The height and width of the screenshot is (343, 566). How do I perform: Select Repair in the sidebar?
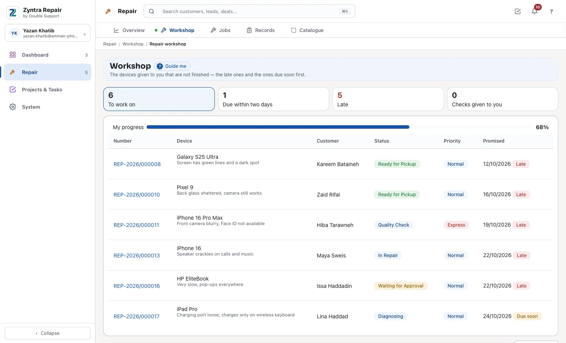pyautogui.click(x=48, y=72)
